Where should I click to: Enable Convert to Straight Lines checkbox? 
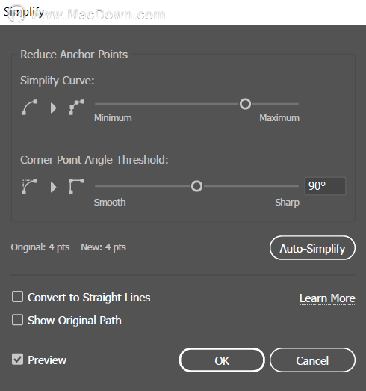point(17,297)
